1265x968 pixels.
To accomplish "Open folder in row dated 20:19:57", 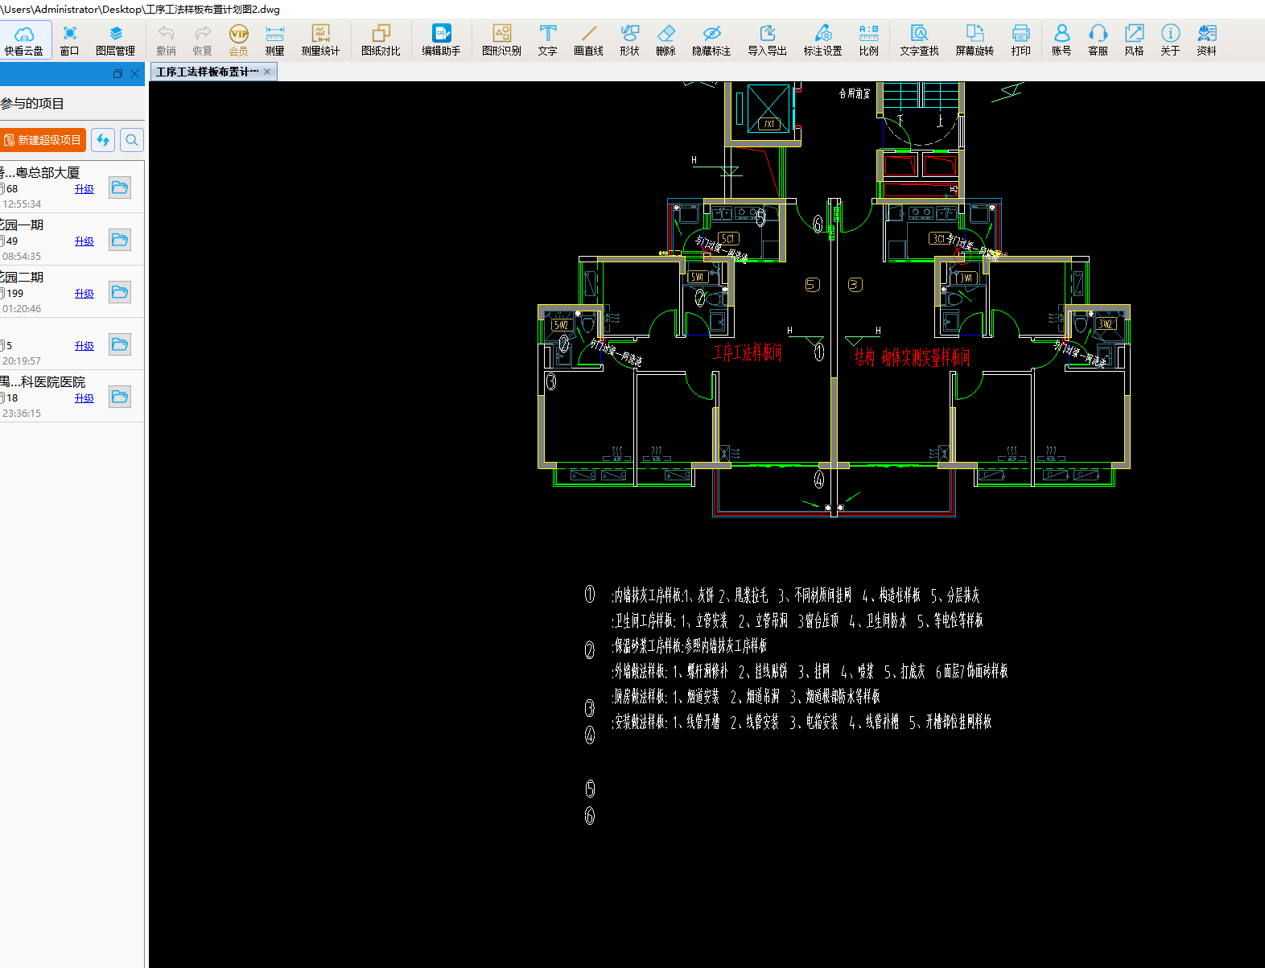I will pos(120,344).
